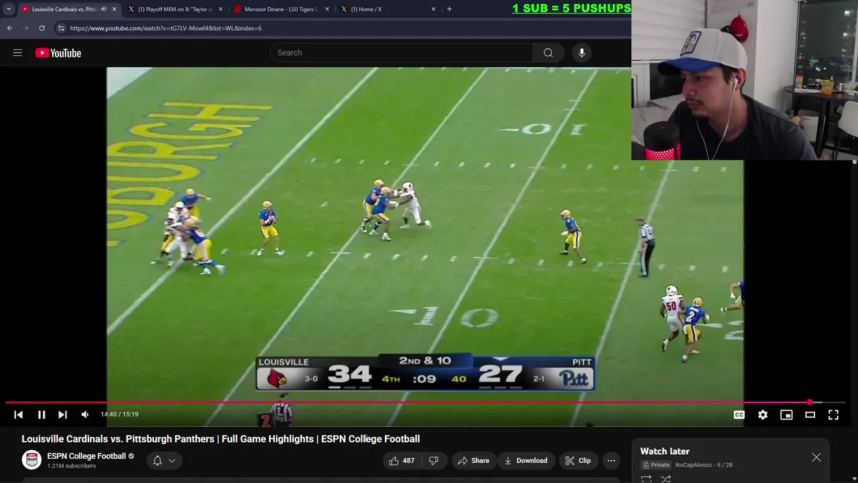Click the magnifier search button
The image size is (858, 483).
(x=548, y=53)
